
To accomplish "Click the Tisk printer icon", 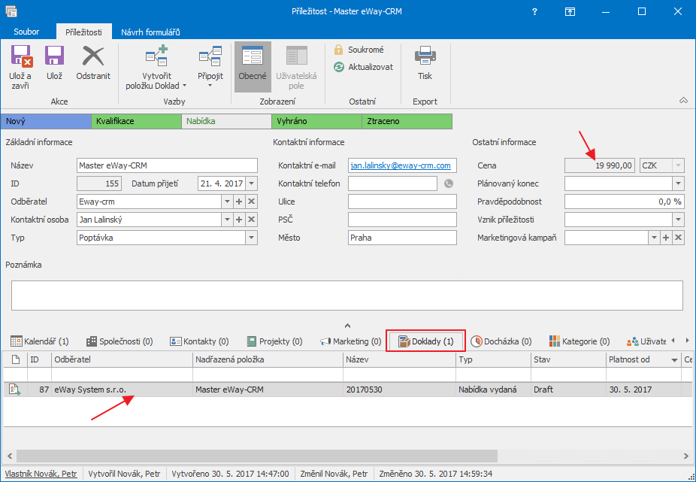I will pyautogui.click(x=425, y=56).
